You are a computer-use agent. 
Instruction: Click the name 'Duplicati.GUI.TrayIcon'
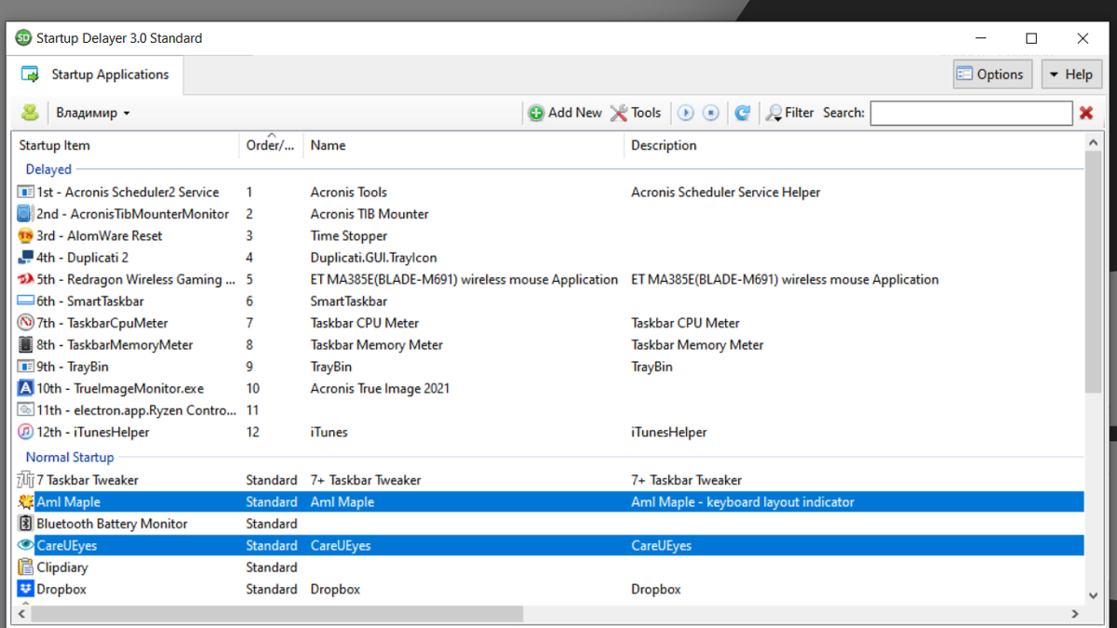click(373, 258)
